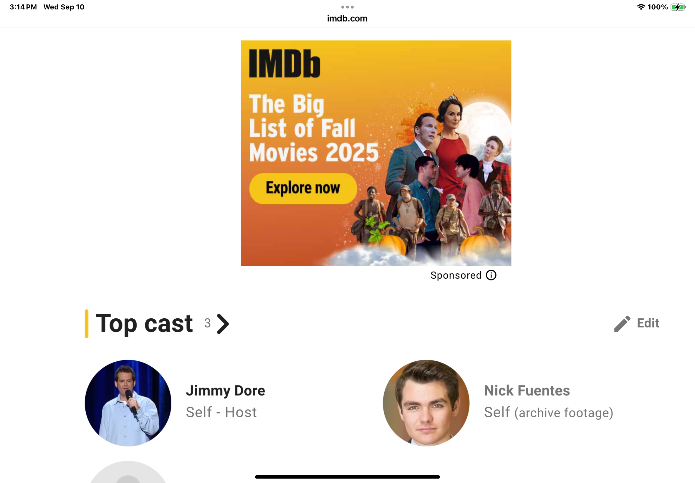695x483 pixels.
Task: Tap the IMDb logo in the ad
Action: [x=284, y=64]
